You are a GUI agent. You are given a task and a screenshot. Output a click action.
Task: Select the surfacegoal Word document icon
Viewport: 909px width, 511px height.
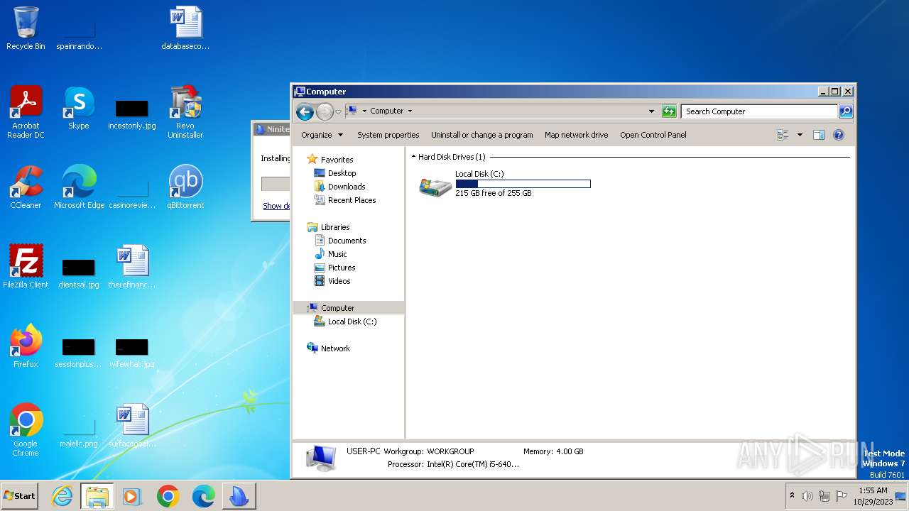click(132, 426)
